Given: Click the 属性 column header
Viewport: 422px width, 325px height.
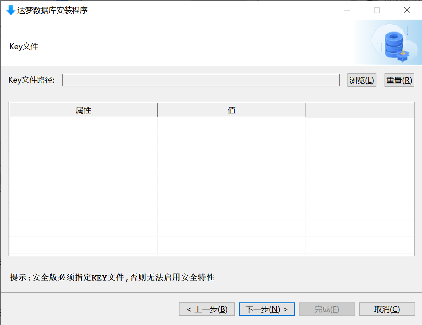Looking at the screenshot, I should pyautogui.click(x=83, y=110).
